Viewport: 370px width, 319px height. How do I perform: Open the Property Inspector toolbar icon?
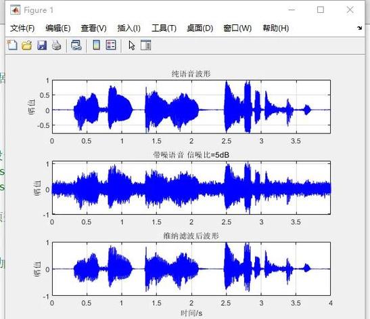pos(145,45)
